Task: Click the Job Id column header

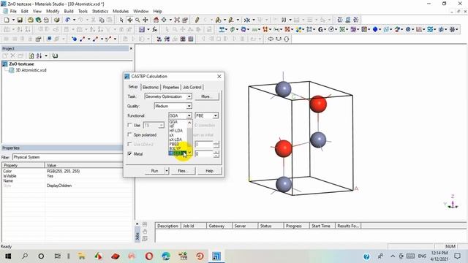Action: [x=193, y=226]
